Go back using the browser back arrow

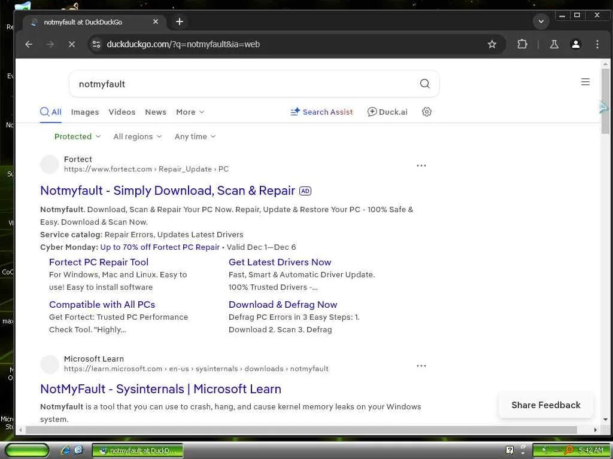29,44
